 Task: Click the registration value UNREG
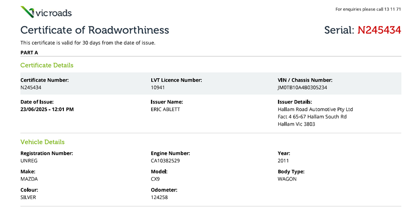point(28,161)
